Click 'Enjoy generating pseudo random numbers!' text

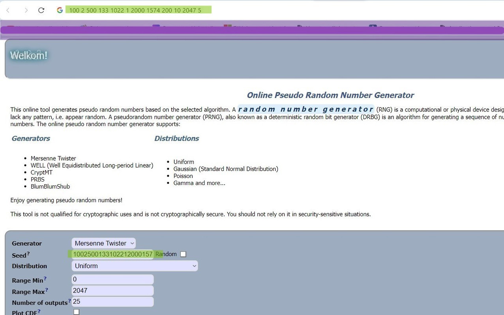pyautogui.click(x=66, y=200)
